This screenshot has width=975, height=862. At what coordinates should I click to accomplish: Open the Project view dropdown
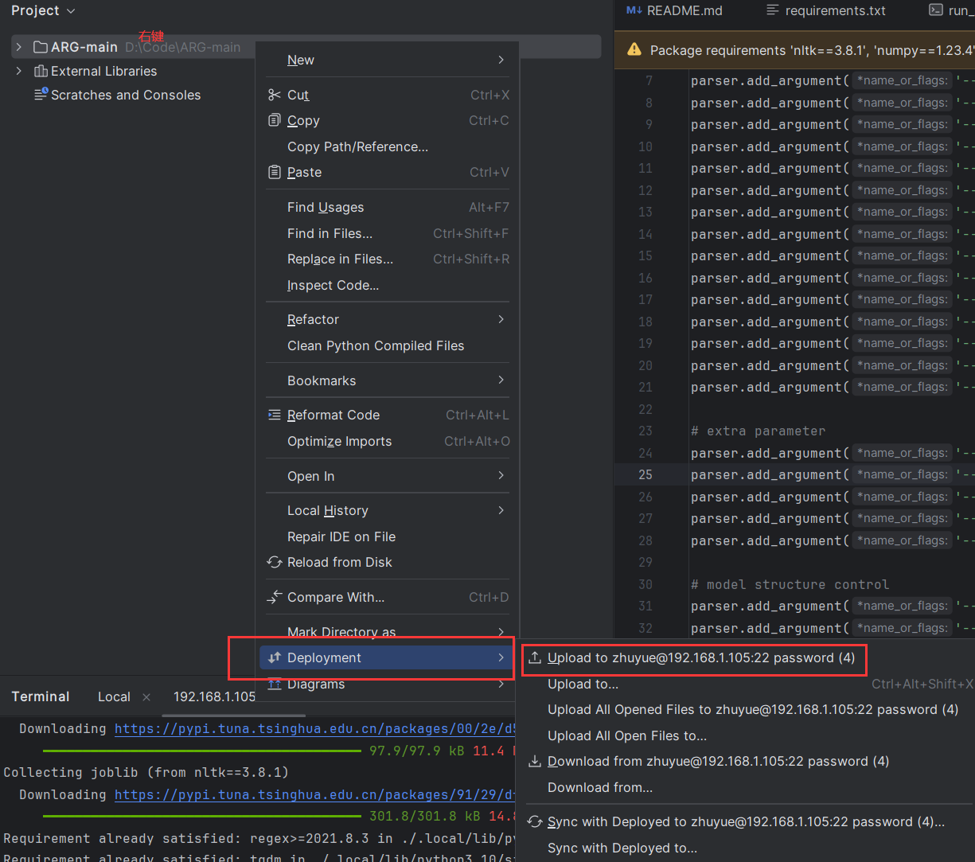[x=71, y=11]
